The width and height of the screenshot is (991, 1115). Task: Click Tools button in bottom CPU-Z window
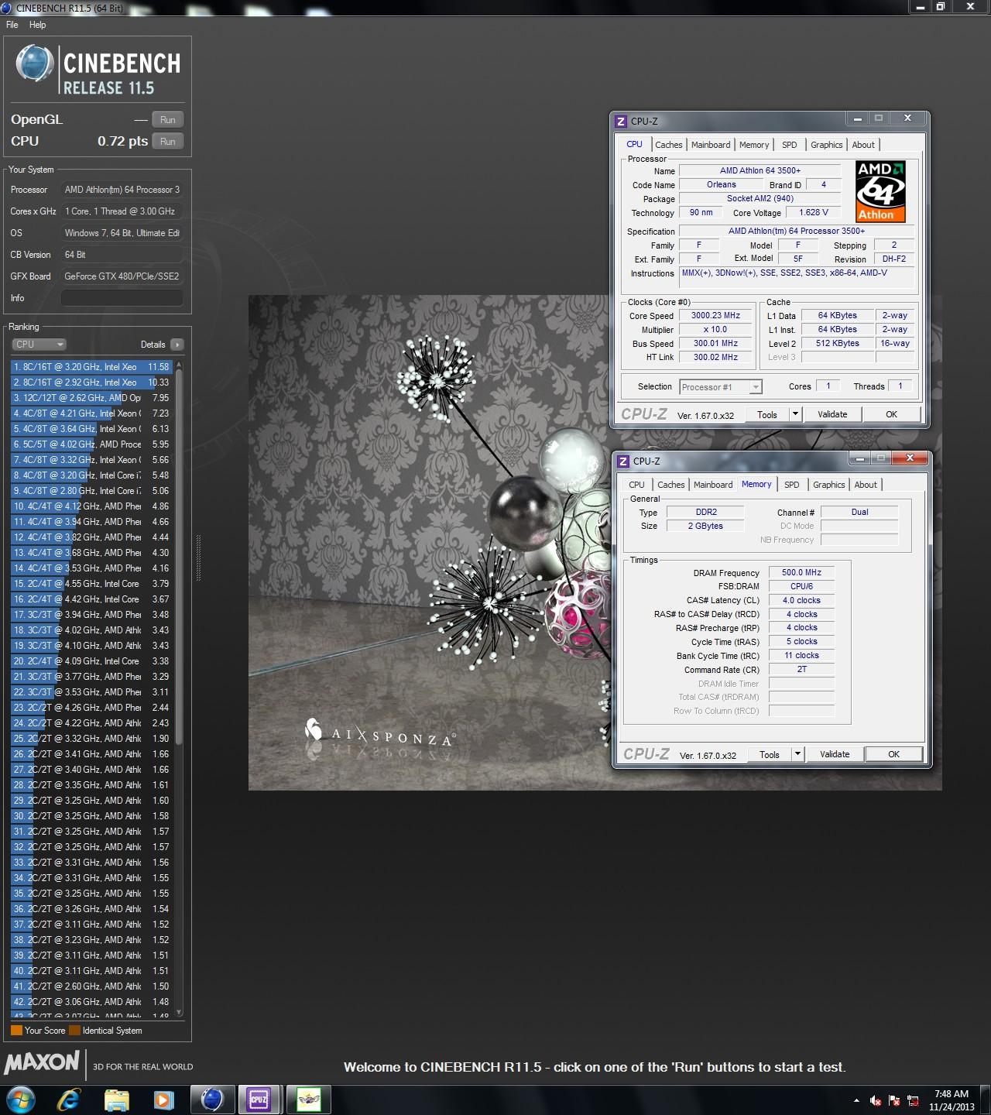coord(770,754)
